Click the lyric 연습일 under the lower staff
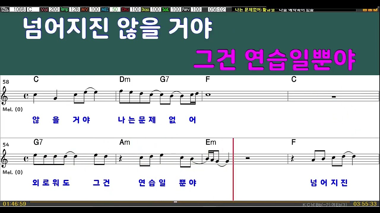This screenshot has height=213, width=380. pos(152,183)
